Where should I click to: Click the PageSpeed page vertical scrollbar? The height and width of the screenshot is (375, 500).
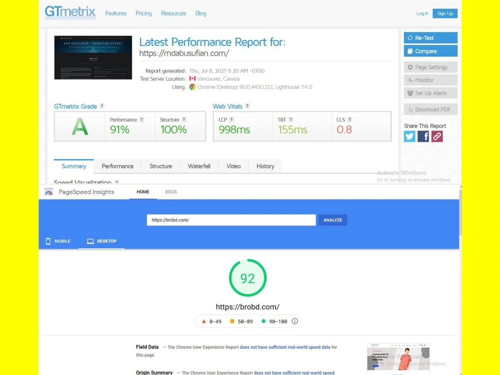460,213
